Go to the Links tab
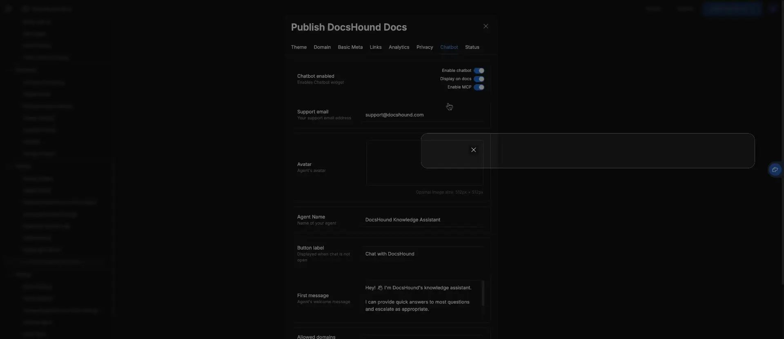 point(376,47)
